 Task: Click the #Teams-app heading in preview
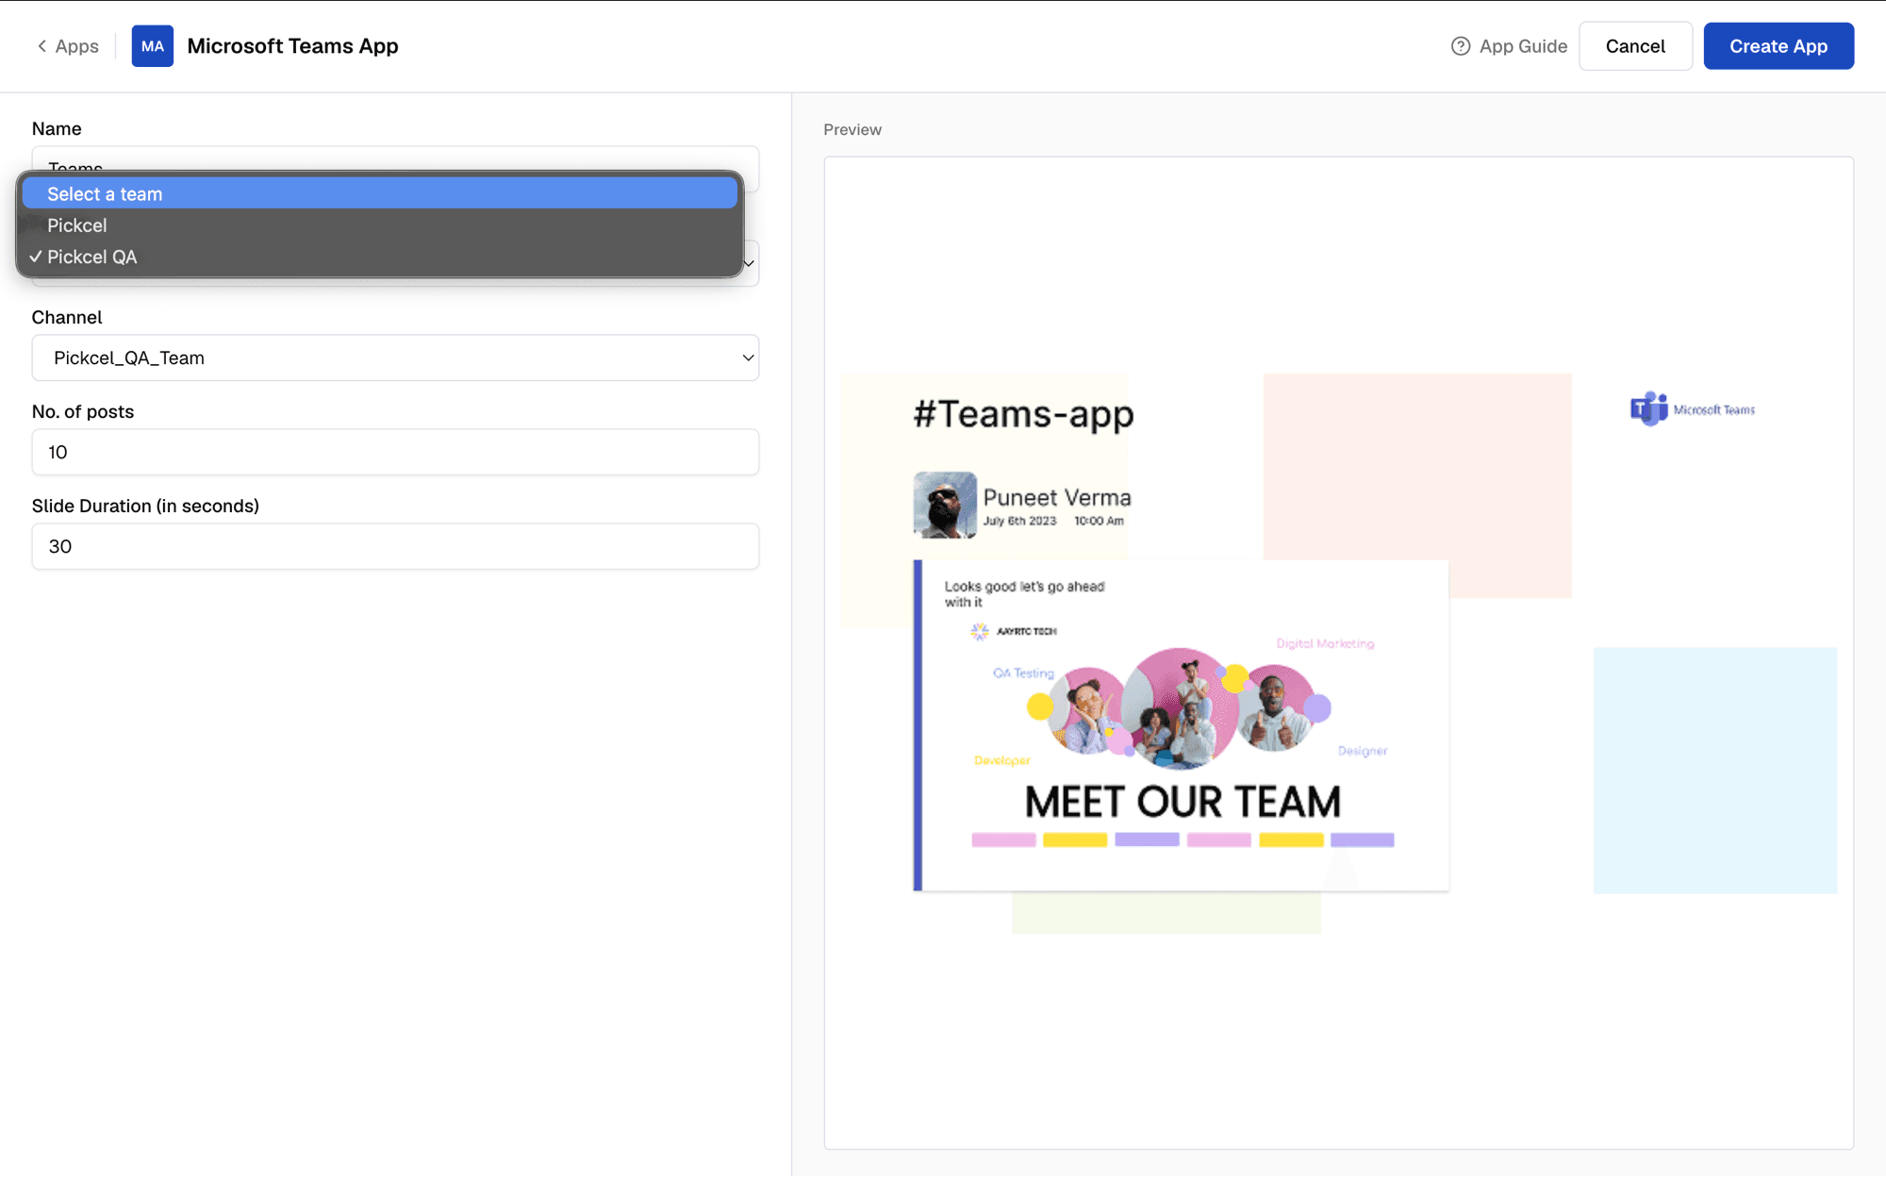tap(1023, 414)
